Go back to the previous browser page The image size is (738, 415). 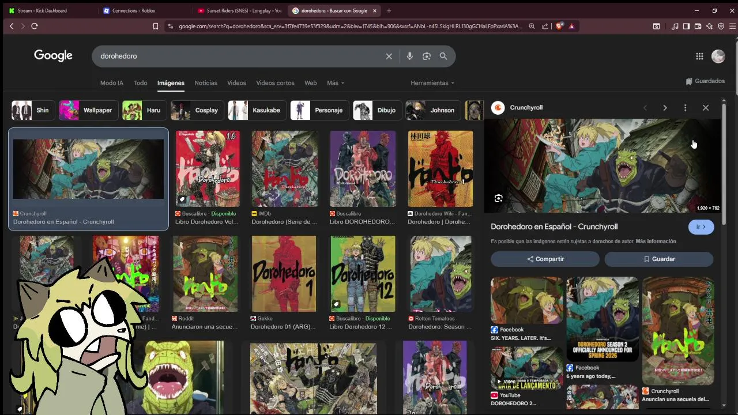pyautogui.click(x=12, y=26)
